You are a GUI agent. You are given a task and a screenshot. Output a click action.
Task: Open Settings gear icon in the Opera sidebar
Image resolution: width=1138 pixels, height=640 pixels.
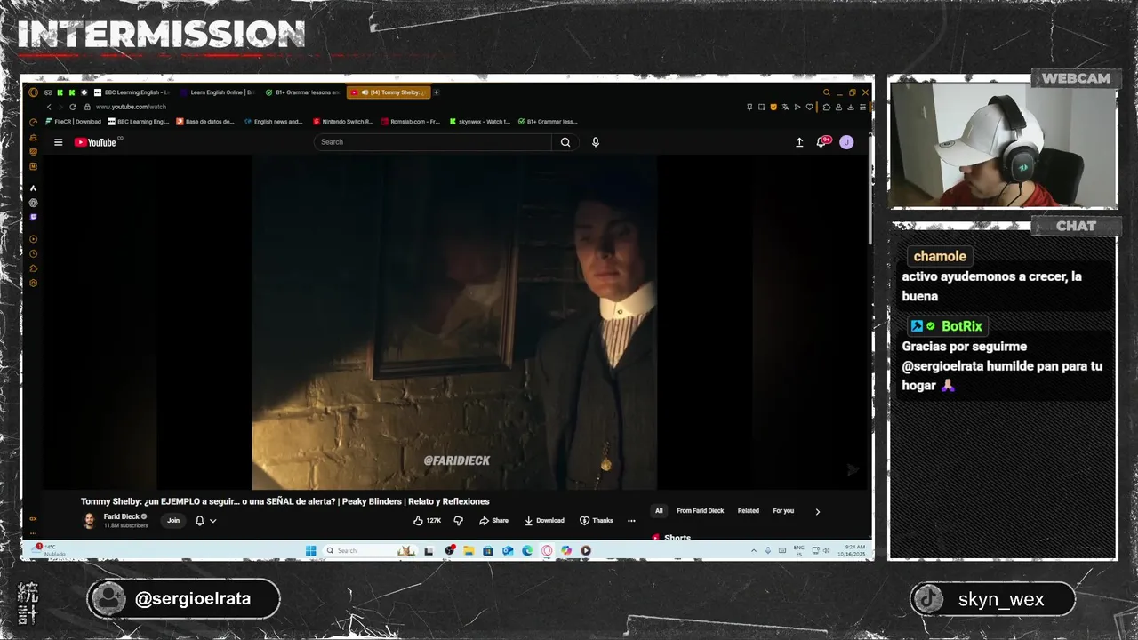(33, 283)
